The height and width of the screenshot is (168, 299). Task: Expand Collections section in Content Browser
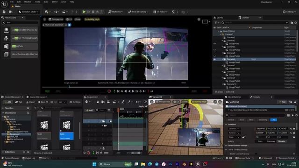point(3,152)
